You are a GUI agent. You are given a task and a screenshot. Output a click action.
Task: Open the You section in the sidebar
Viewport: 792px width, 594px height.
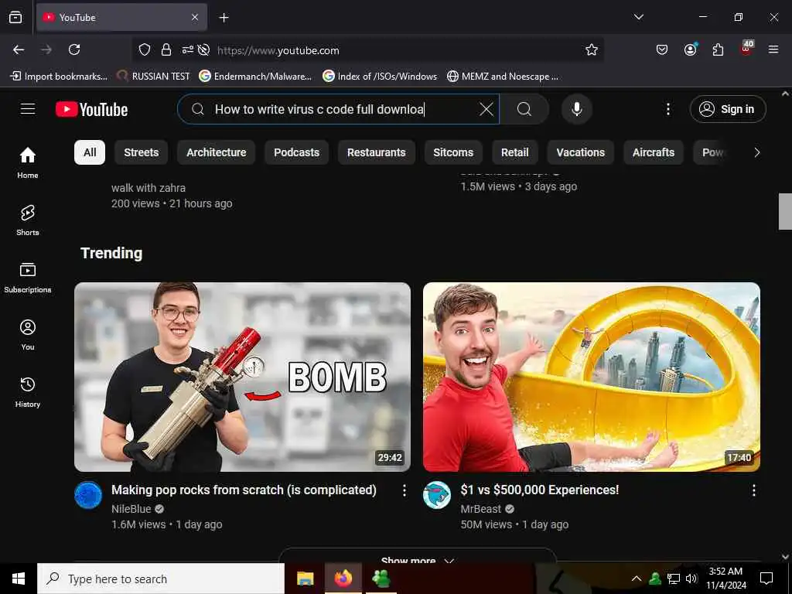tap(28, 334)
